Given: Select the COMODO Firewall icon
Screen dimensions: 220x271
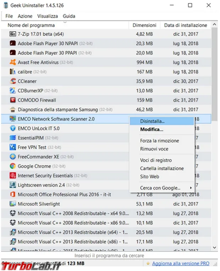Looking at the screenshot, I should pos(13,100).
